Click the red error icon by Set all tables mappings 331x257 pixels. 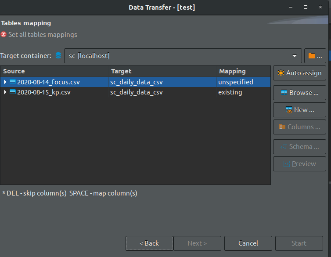pos(4,34)
